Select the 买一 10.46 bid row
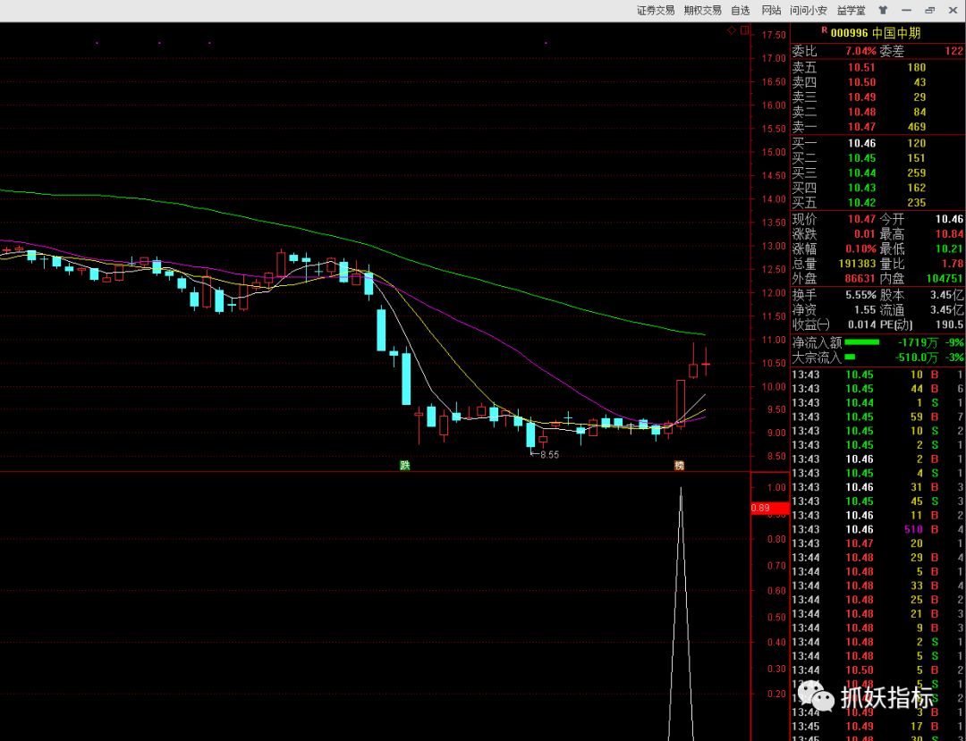Screen dimensions: 966x741 [x=878, y=143]
